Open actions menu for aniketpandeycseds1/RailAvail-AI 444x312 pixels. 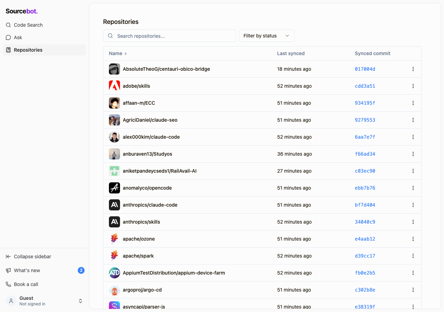coord(413,171)
